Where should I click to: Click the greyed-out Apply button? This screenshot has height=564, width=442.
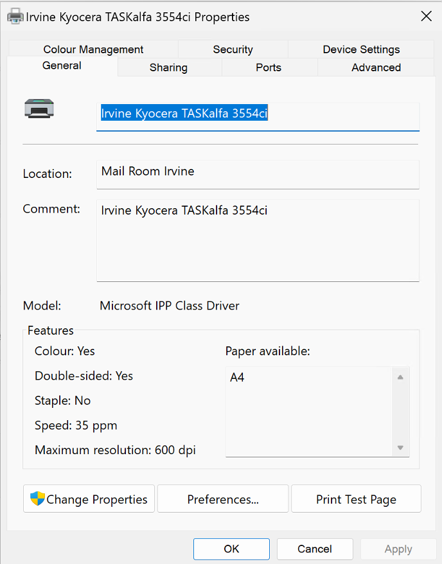tap(398, 549)
